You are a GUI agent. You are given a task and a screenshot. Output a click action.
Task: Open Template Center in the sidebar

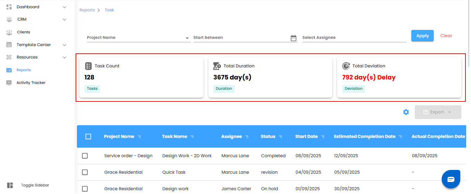coord(34,45)
